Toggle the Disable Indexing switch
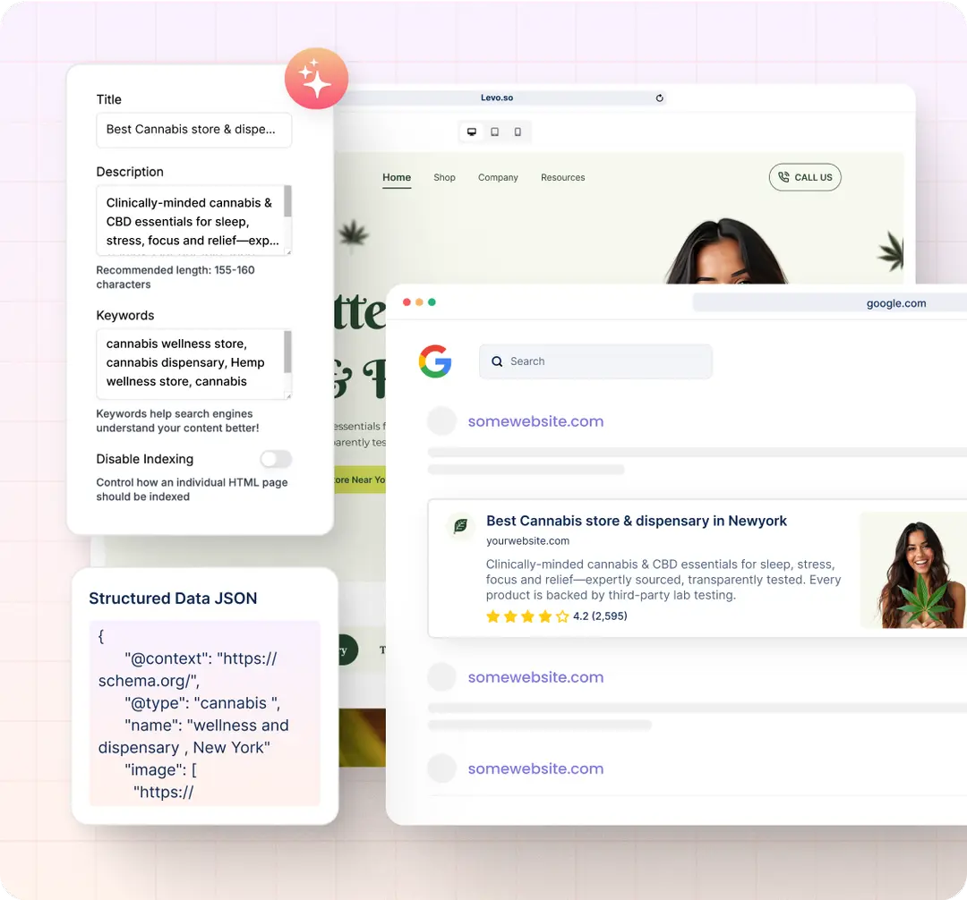The image size is (967, 900). pos(276,459)
